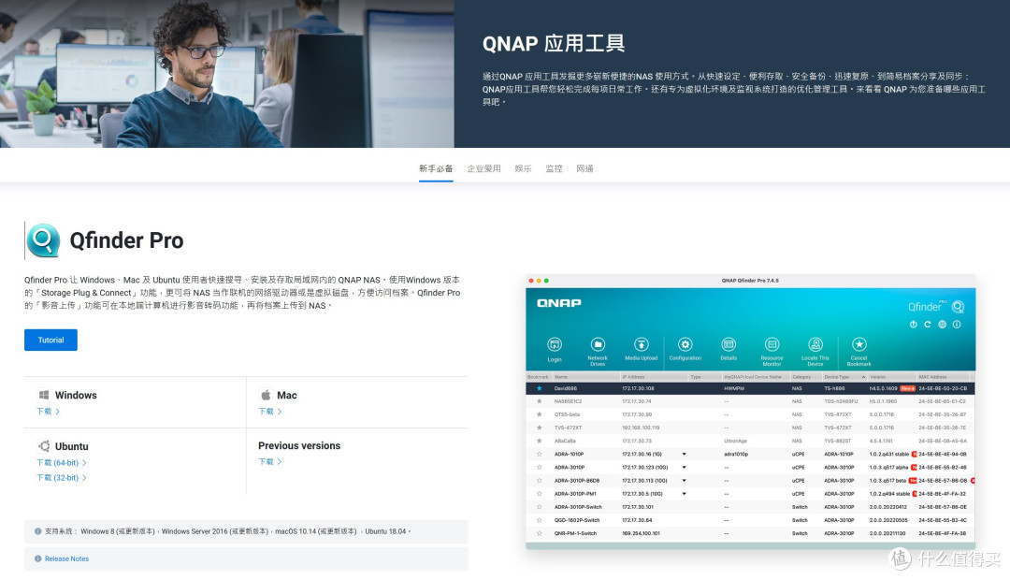This screenshot has height=580, width=1010.
Task: Open the Release Notes link
Action: pyautogui.click(x=67, y=558)
